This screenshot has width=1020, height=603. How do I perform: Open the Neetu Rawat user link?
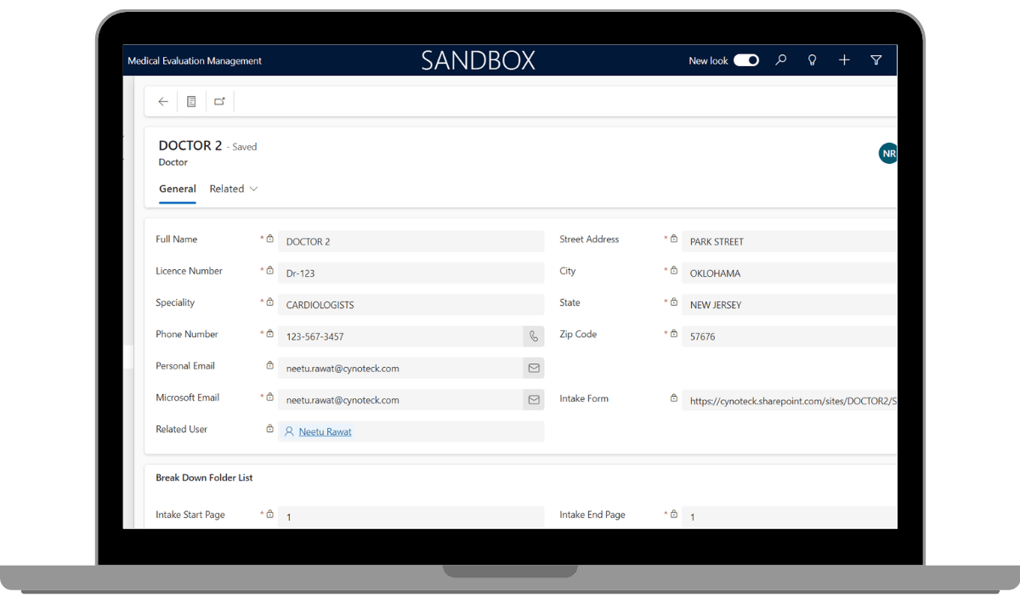(325, 431)
